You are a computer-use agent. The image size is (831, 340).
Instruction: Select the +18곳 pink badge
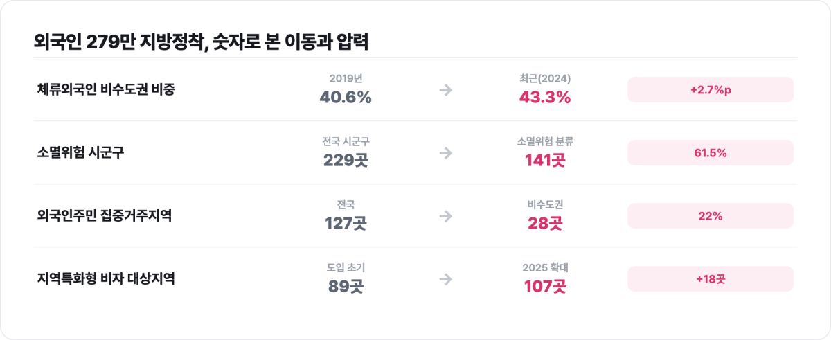click(x=711, y=279)
